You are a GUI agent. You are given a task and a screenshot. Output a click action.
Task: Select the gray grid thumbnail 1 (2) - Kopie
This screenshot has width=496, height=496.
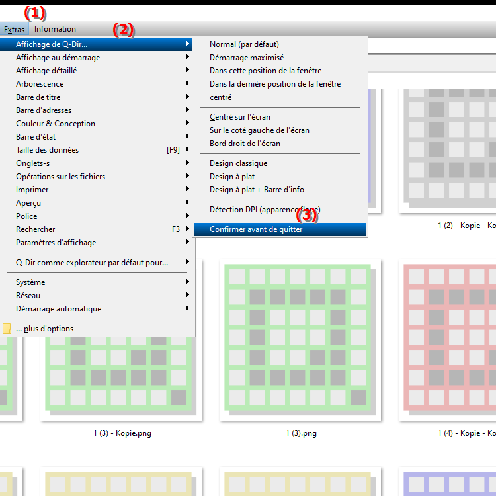coord(448,151)
